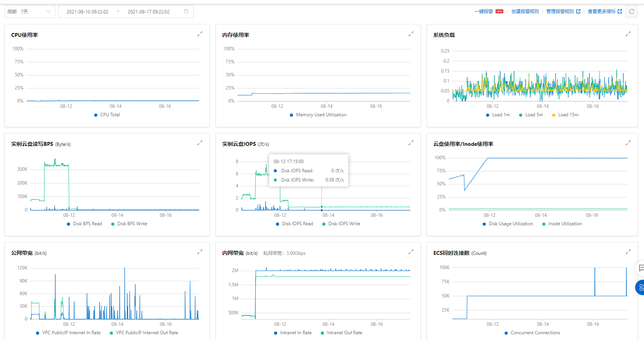Hide the Disk IOPS Read series
644x340 pixels.
tap(295, 224)
